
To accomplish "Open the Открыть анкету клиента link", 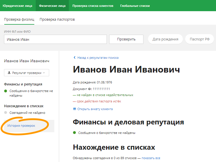I will coord(95,109).
